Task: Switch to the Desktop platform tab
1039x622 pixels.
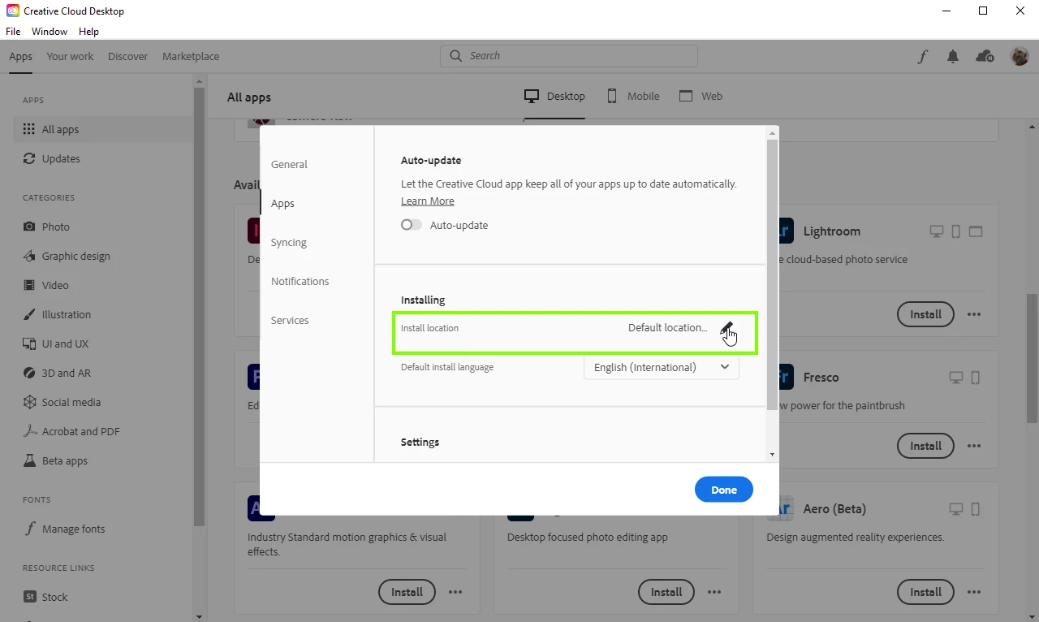Action: tap(554, 96)
